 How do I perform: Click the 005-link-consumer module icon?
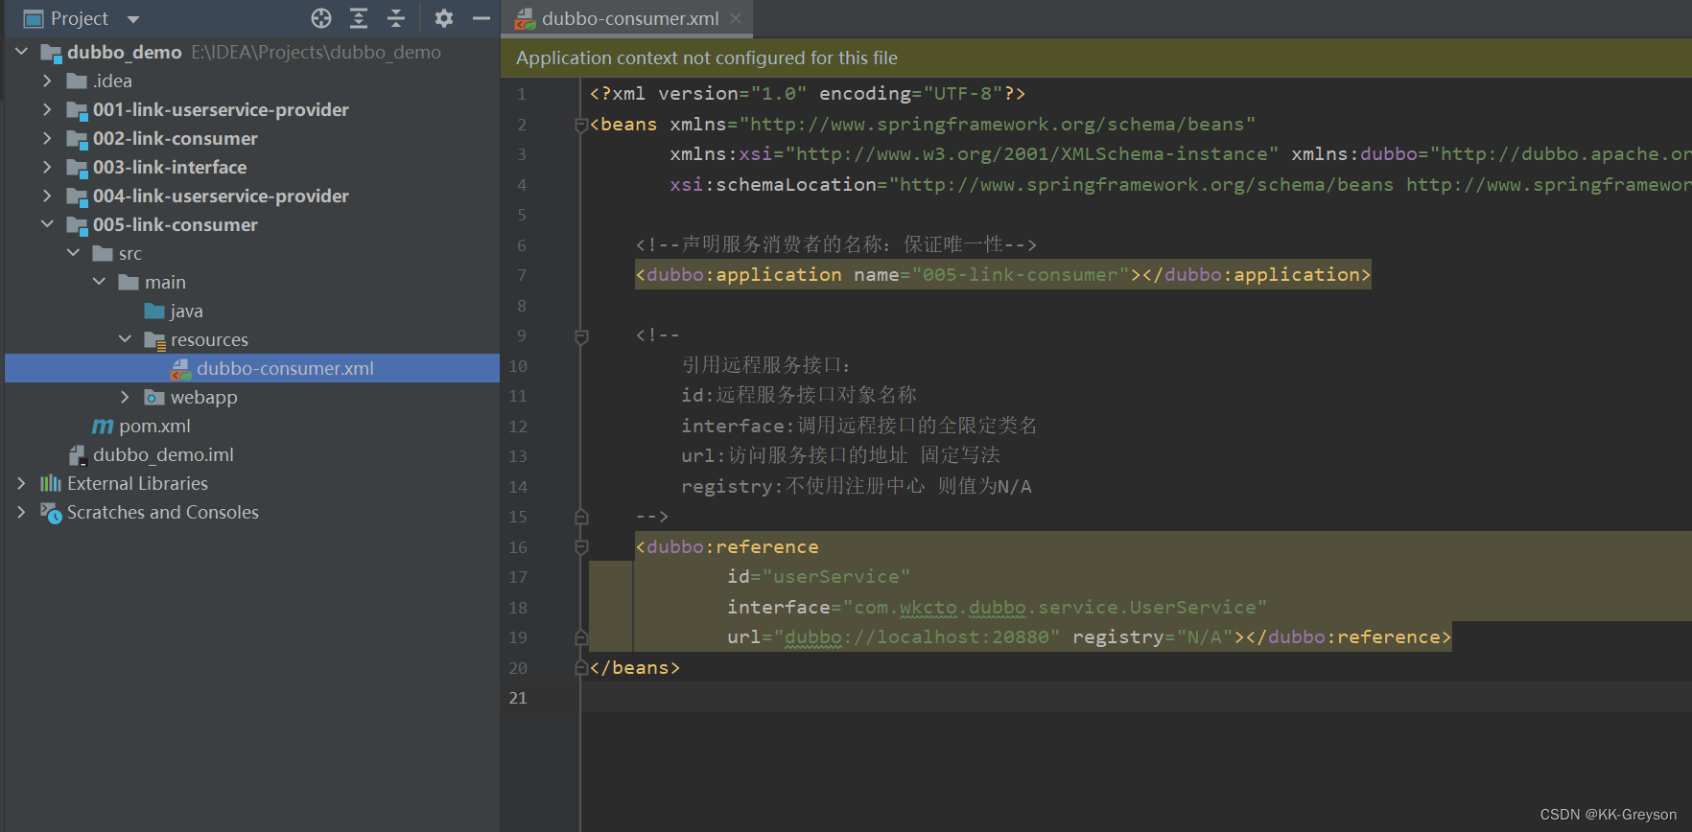(77, 225)
